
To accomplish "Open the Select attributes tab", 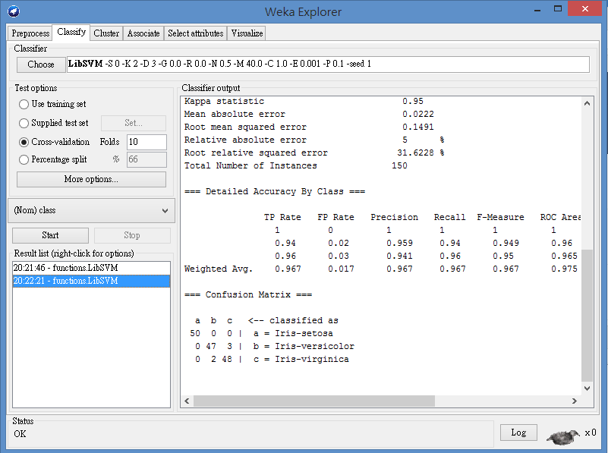I will [x=195, y=33].
